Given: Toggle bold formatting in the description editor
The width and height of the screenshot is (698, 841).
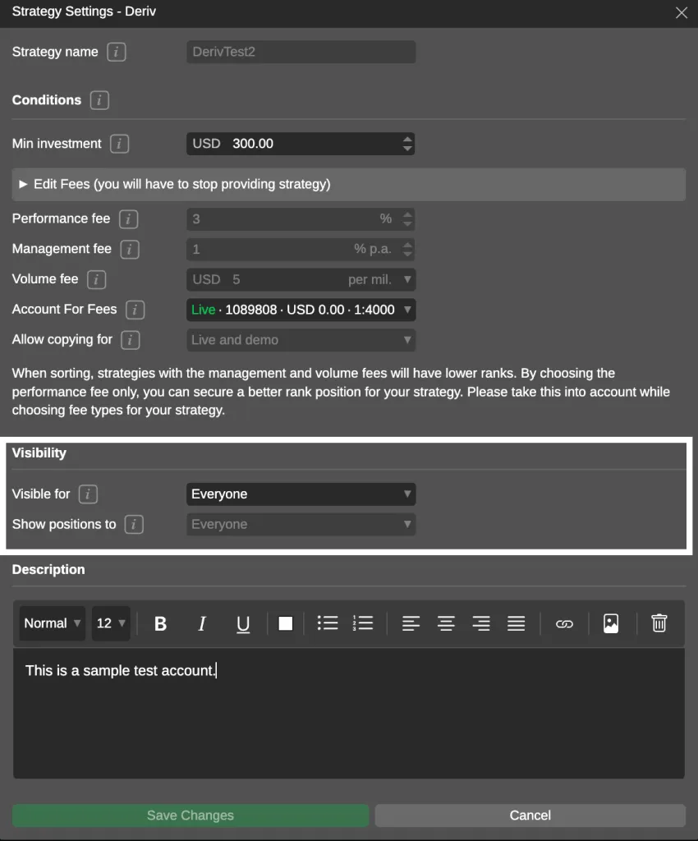Looking at the screenshot, I should click(x=160, y=623).
